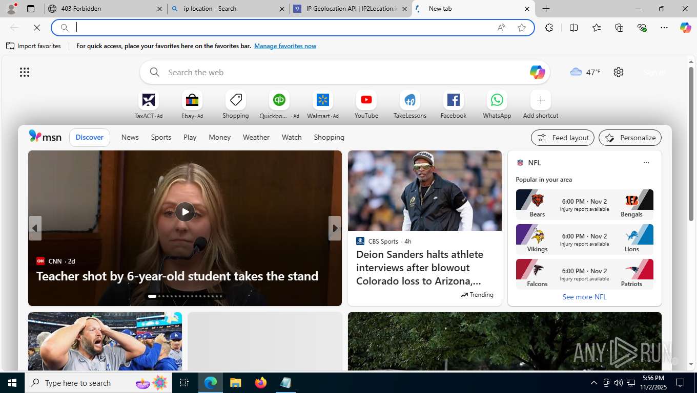697x393 pixels.
Task: Open the Extensions puzzle icon
Action: point(549,28)
